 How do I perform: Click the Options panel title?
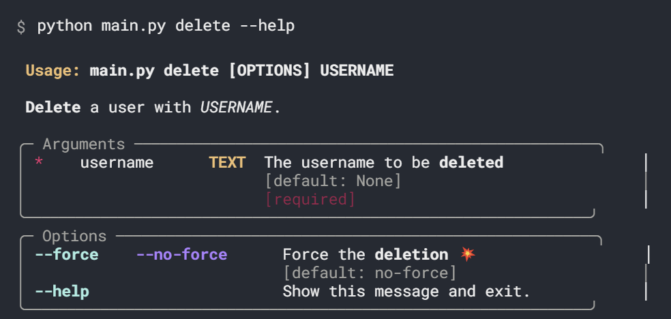pyautogui.click(x=74, y=237)
